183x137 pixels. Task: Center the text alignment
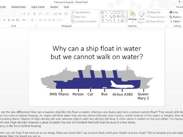tap(45, 20)
